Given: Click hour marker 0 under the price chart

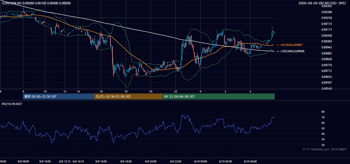Looking at the screenshot, I should pos(200,91).
